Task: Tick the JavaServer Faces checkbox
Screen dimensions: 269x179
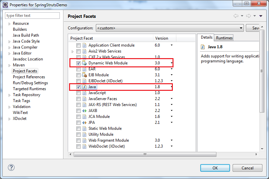Action: [x=78, y=99]
